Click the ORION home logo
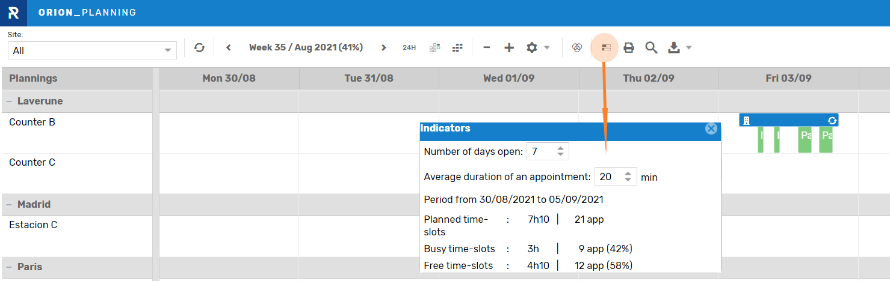The height and width of the screenshot is (281, 890). pyautogui.click(x=13, y=13)
